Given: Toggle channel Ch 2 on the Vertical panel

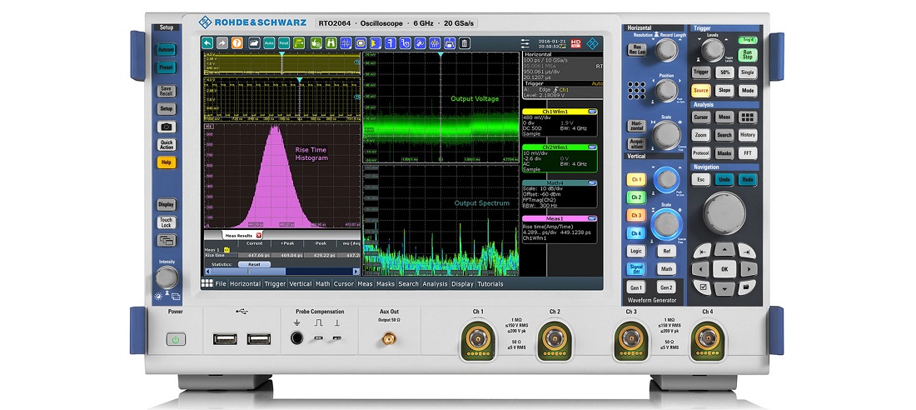Looking at the screenshot, I should (x=636, y=197).
